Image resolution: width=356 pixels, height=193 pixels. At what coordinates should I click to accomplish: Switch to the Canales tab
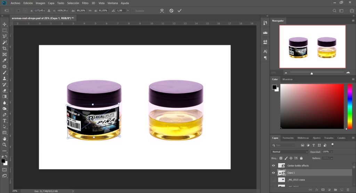(341, 138)
